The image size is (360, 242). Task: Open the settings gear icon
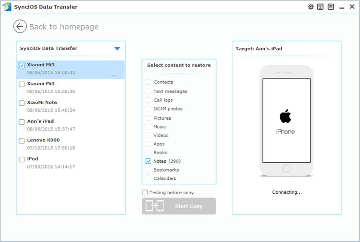point(311,7)
